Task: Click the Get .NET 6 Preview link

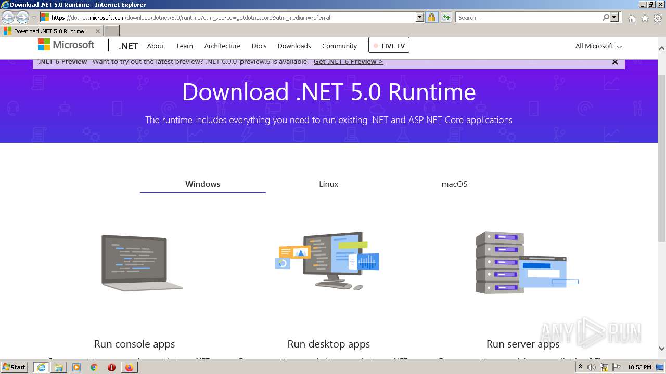Action: pyautogui.click(x=348, y=61)
